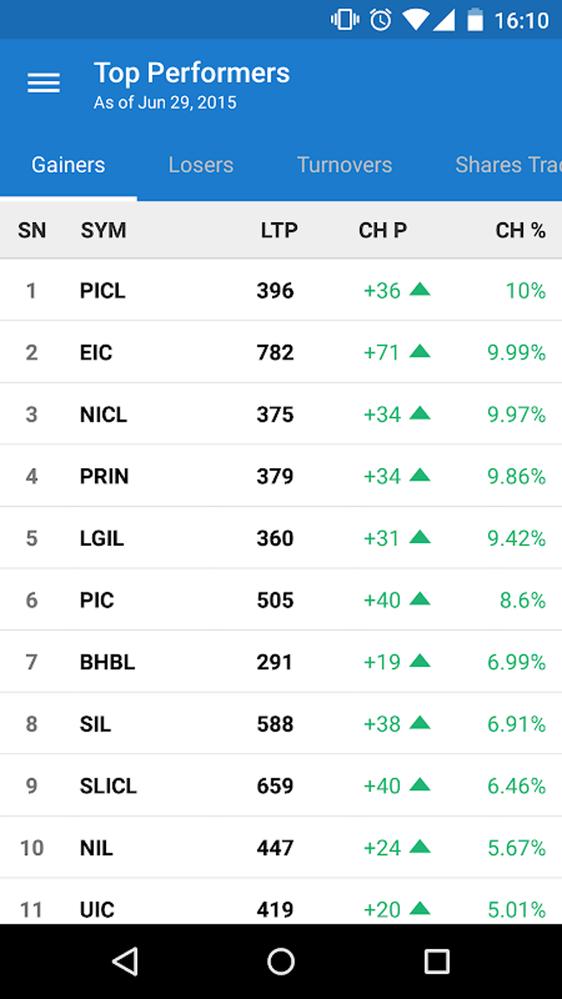Sort by the LTP column header

279,230
